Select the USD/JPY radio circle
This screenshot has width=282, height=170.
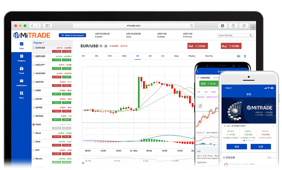coord(34,65)
